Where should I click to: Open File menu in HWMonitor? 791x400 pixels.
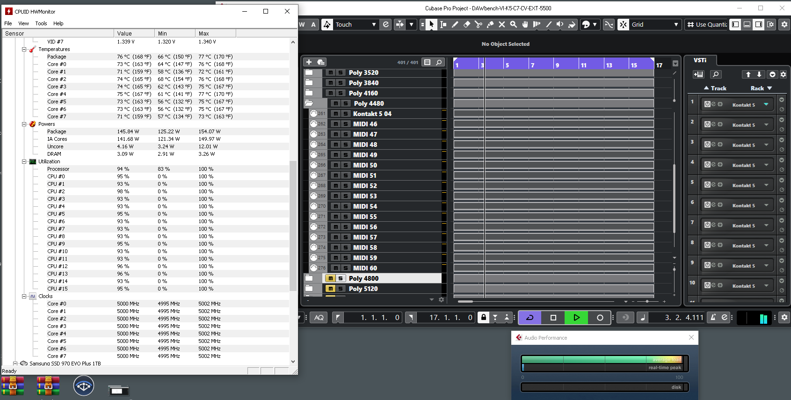(x=8, y=23)
